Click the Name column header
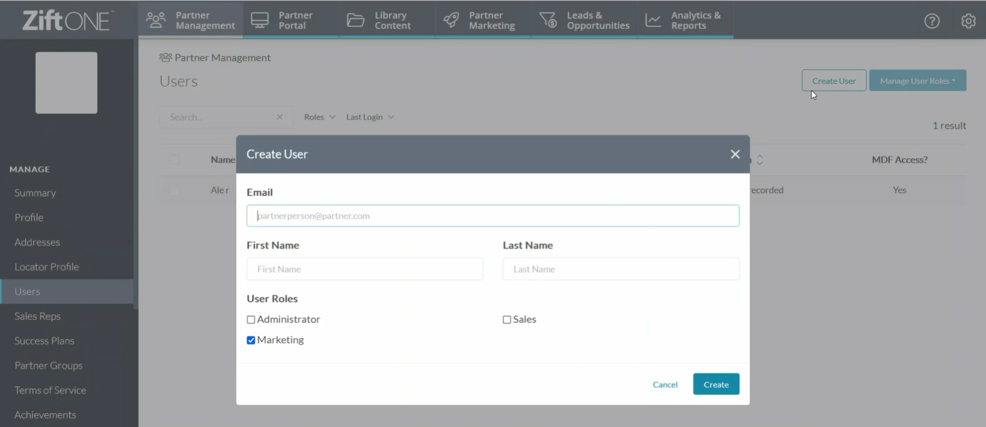The width and height of the screenshot is (986, 427). [223, 159]
